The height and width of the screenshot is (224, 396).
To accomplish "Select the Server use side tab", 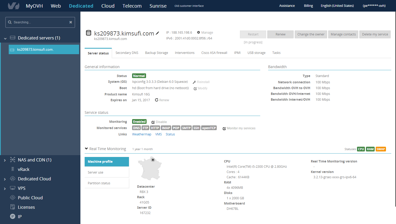I will pos(107,172).
